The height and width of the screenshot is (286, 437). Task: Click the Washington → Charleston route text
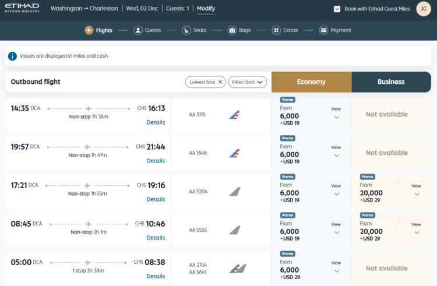[84, 9]
